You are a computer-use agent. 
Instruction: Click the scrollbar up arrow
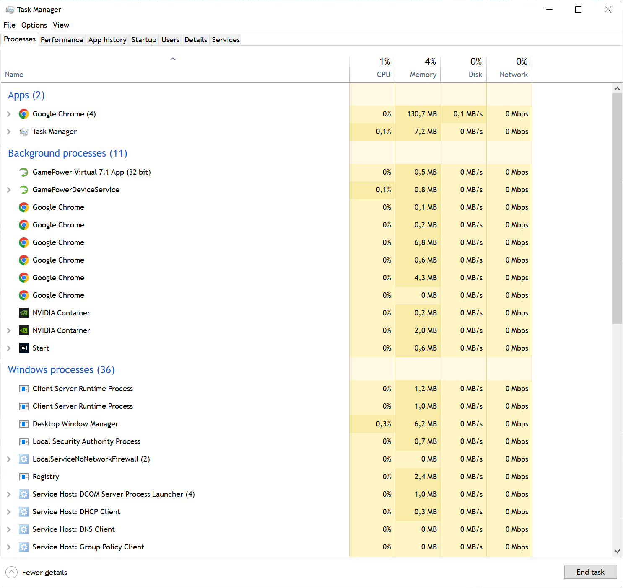(x=617, y=88)
